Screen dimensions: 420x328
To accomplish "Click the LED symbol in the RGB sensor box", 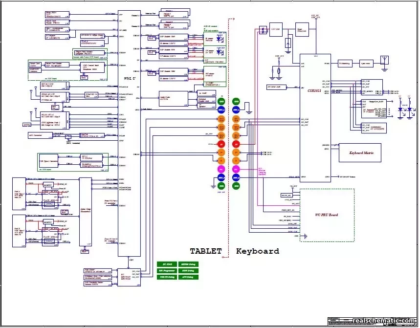I will click(x=220, y=51).
